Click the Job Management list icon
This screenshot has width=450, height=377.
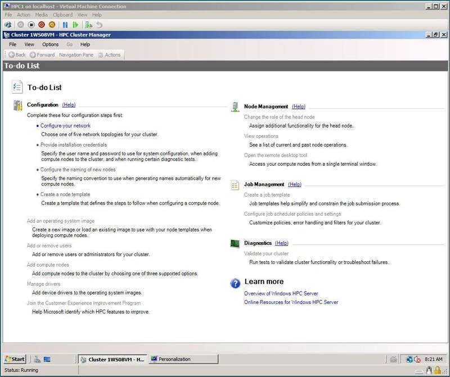click(235, 185)
